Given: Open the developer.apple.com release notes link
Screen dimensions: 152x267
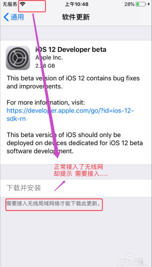Looking at the screenshot, I should (x=70, y=114).
